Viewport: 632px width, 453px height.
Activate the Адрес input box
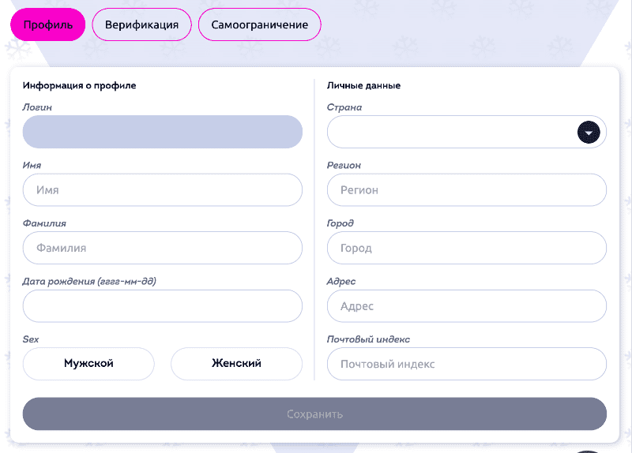point(466,306)
